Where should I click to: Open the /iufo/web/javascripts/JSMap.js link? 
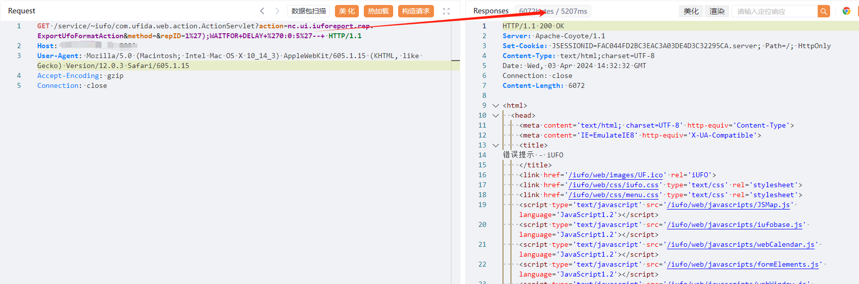[x=729, y=205]
